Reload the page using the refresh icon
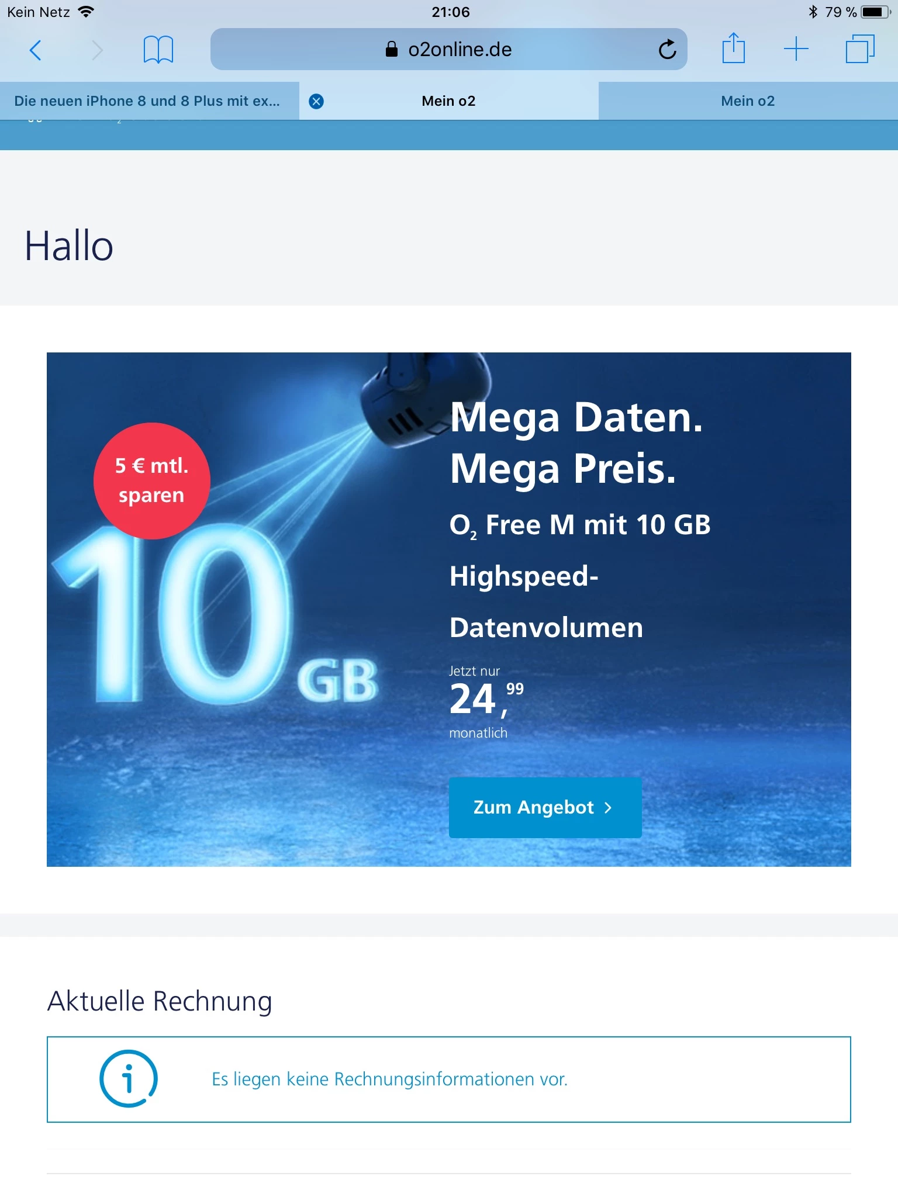 click(667, 50)
